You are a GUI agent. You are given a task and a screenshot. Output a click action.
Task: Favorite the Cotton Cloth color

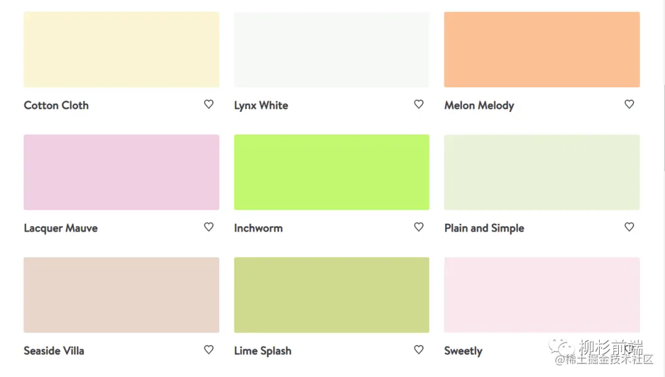pos(209,105)
